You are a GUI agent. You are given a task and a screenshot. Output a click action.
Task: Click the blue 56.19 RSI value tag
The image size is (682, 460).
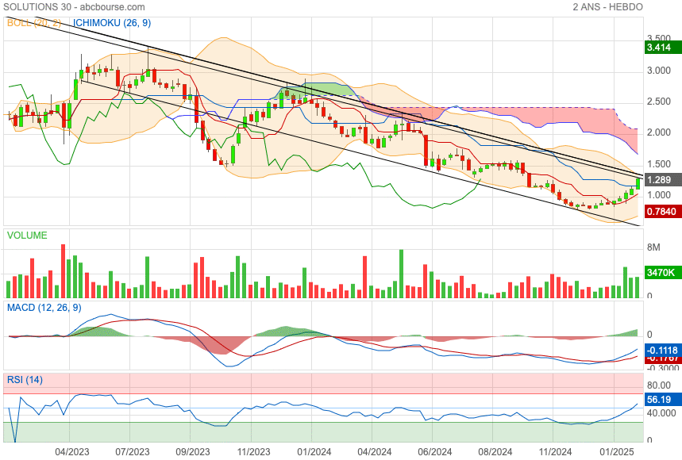pyautogui.click(x=663, y=400)
